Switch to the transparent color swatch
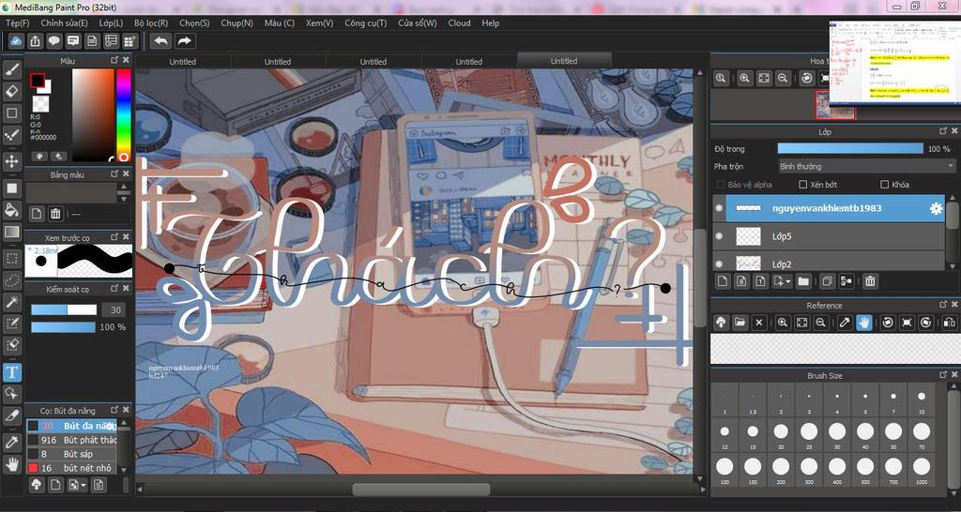The height and width of the screenshot is (512, 961). pyautogui.click(x=40, y=102)
